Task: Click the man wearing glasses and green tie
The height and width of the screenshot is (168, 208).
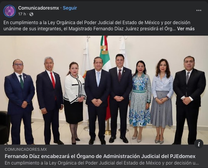Action: (19, 102)
